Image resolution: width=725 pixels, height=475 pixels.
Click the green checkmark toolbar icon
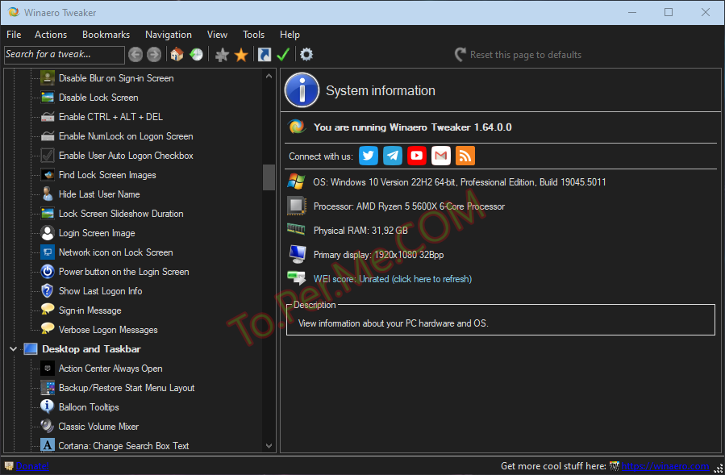283,55
